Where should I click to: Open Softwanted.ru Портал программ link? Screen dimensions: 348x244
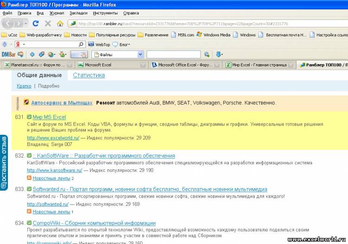pyautogui.click(x=150, y=189)
